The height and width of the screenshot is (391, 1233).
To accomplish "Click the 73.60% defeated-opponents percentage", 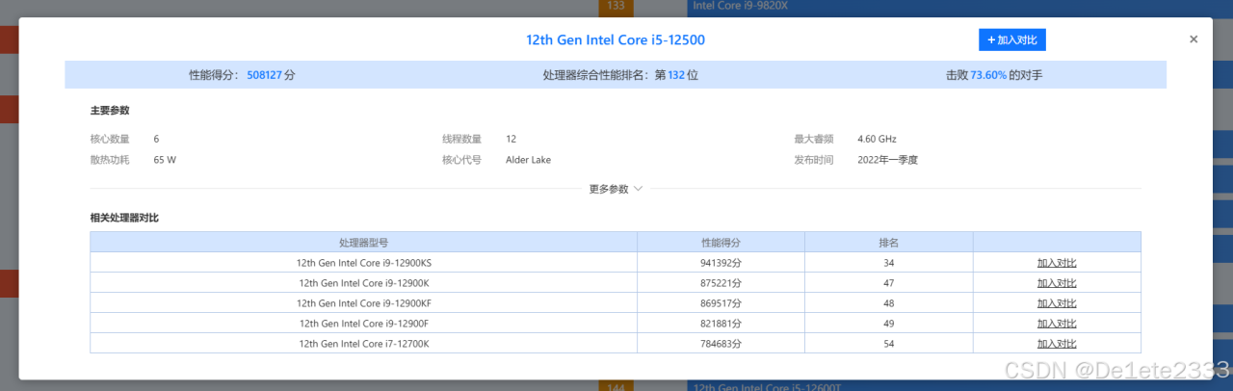I will pos(988,74).
